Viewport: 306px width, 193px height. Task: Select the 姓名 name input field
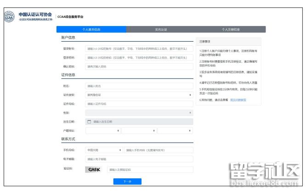[139, 86]
